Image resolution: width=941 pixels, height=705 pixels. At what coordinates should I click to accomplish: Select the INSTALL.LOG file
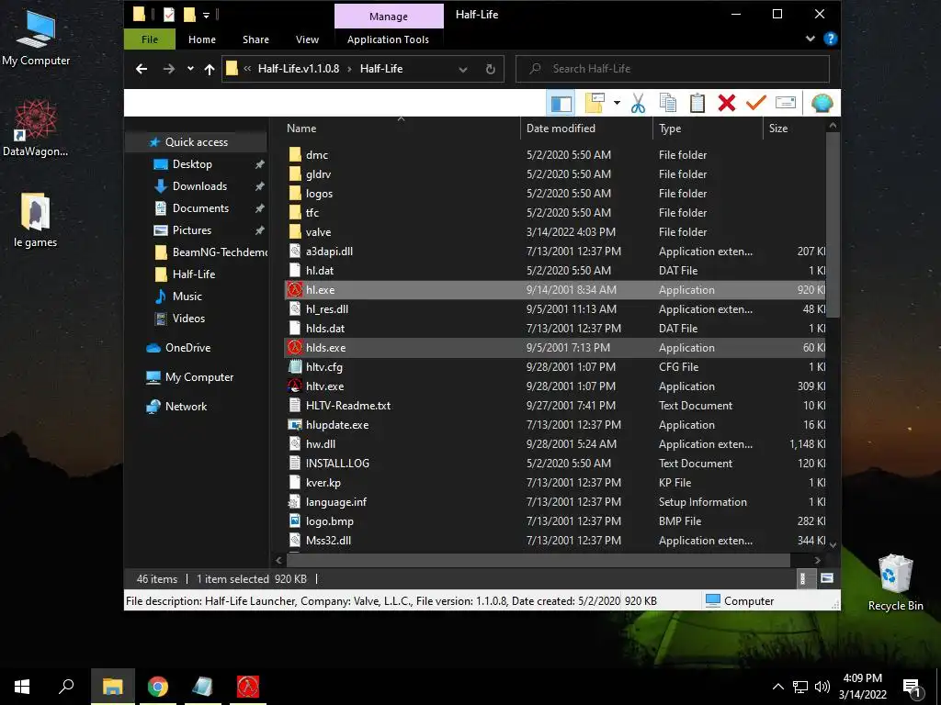tap(337, 464)
